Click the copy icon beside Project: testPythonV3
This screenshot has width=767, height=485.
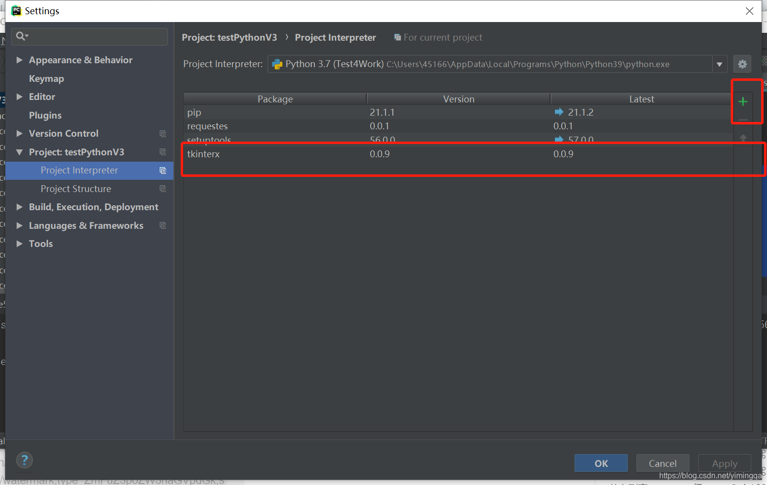163,152
